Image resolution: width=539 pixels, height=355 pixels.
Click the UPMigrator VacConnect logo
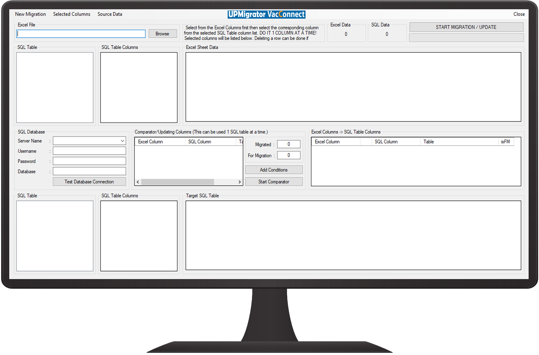tap(267, 14)
